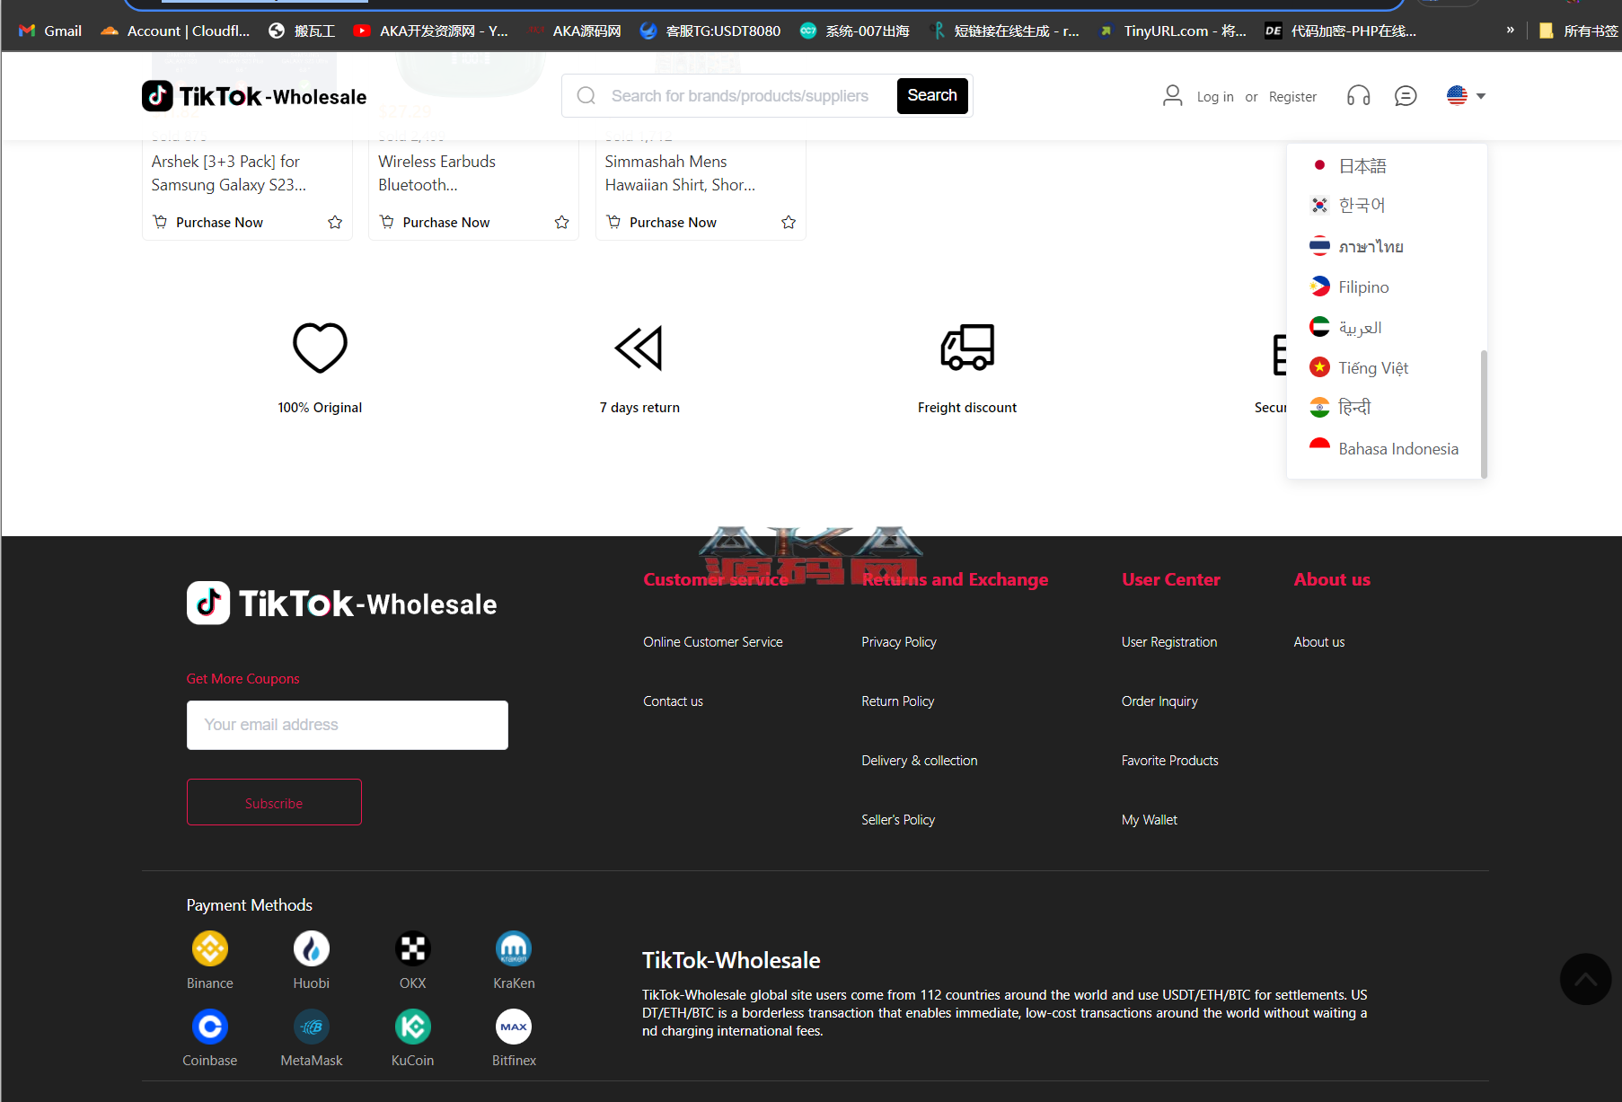Focus the email address input field
1622x1102 pixels.
347,725
